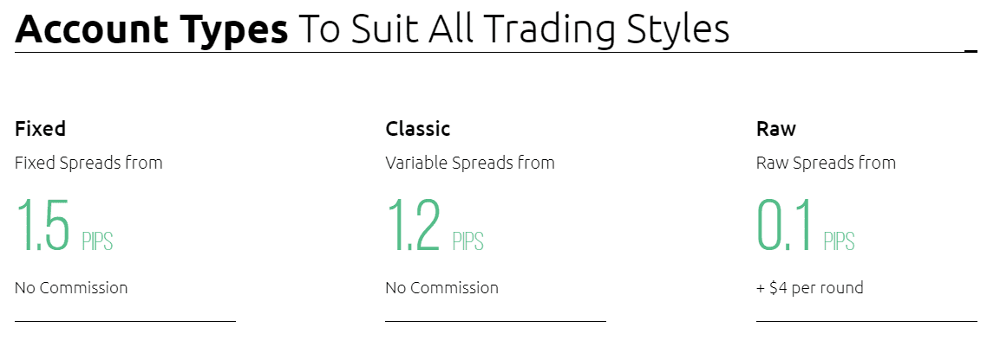The image size is (987, 340).
Task: Click 'No Commission' under Classic account
Action: pos(441,288)
